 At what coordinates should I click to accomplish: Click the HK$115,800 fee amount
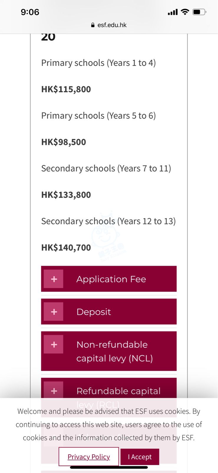pos(66,89)
